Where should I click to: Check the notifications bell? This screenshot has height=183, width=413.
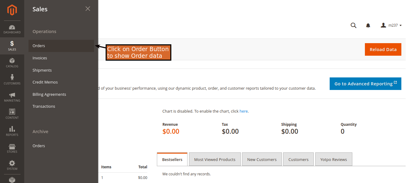[368, 25]
